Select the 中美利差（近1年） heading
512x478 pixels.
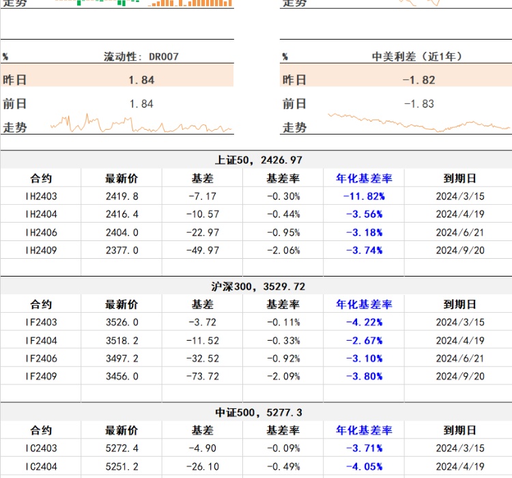pyautogui.click(x=416, y=57)
